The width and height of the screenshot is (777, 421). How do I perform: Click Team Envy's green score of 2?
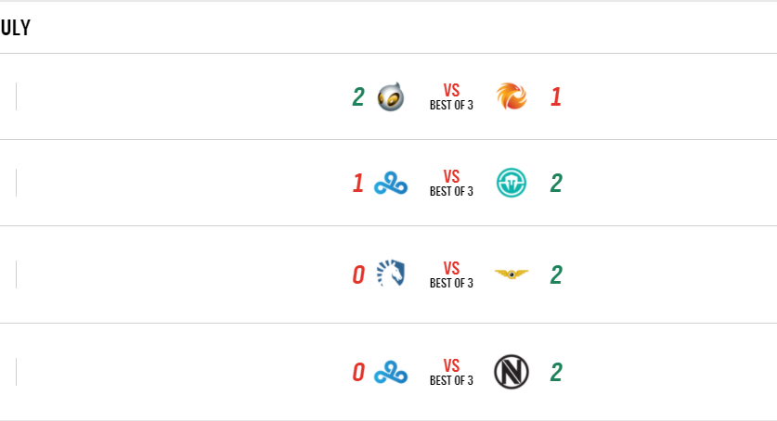click(556, 373)
